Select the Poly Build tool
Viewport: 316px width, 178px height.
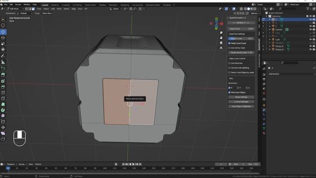[x=3, y=104]
